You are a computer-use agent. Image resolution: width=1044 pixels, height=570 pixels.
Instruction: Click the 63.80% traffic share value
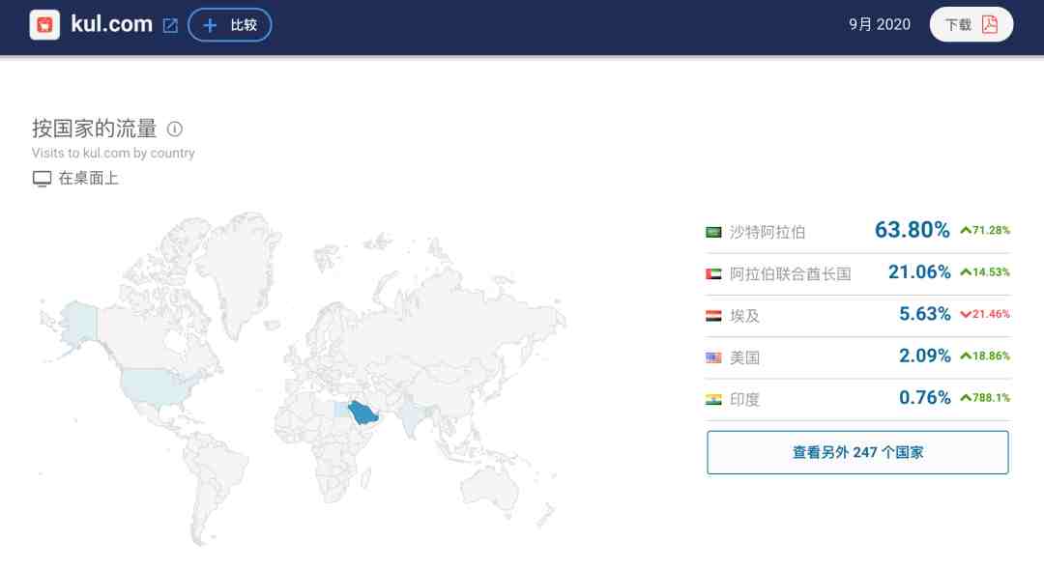tap(913, 230)
